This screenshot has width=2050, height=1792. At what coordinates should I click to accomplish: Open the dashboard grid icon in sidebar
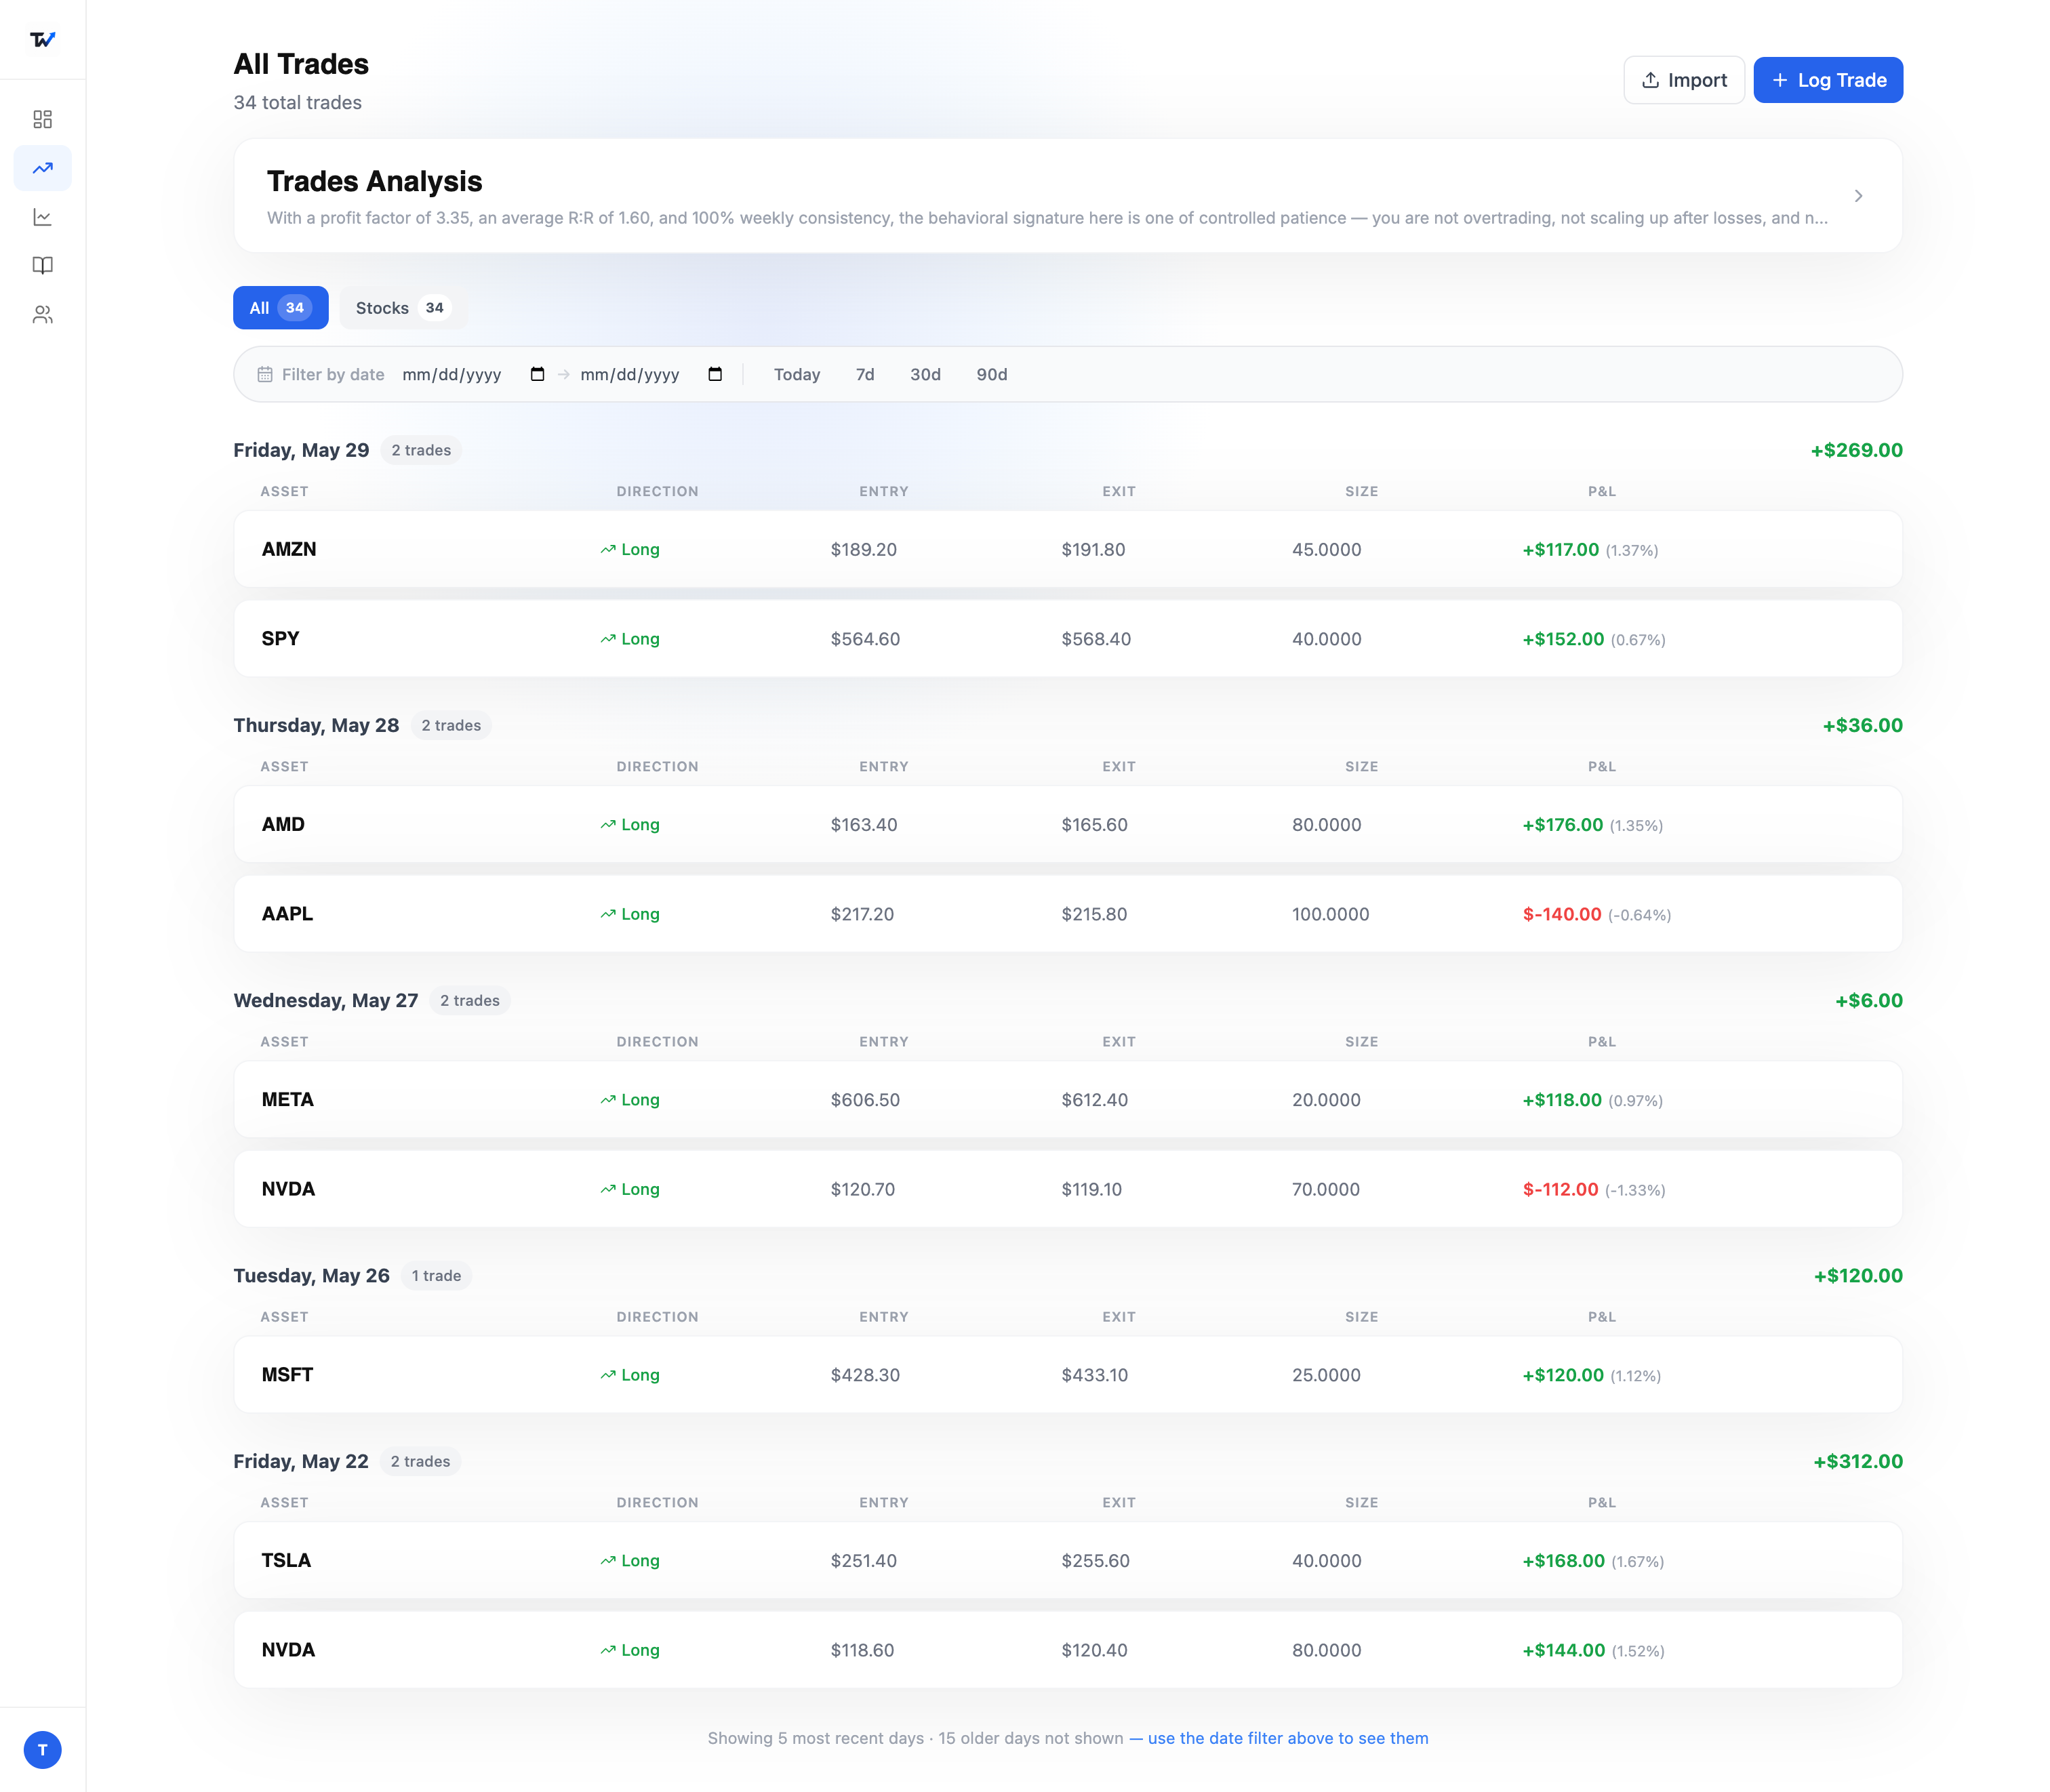[42, 119]
